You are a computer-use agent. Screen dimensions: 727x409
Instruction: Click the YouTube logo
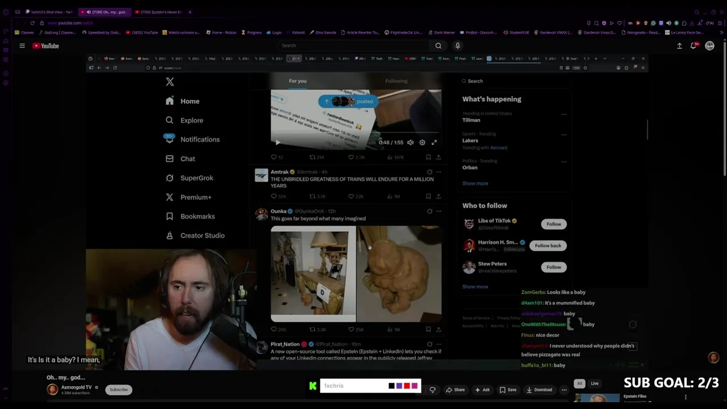(45, 46)
